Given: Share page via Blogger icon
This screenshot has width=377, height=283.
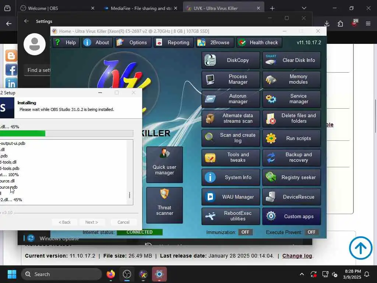Looking at the screenshot, I should (x=11, y=56).
